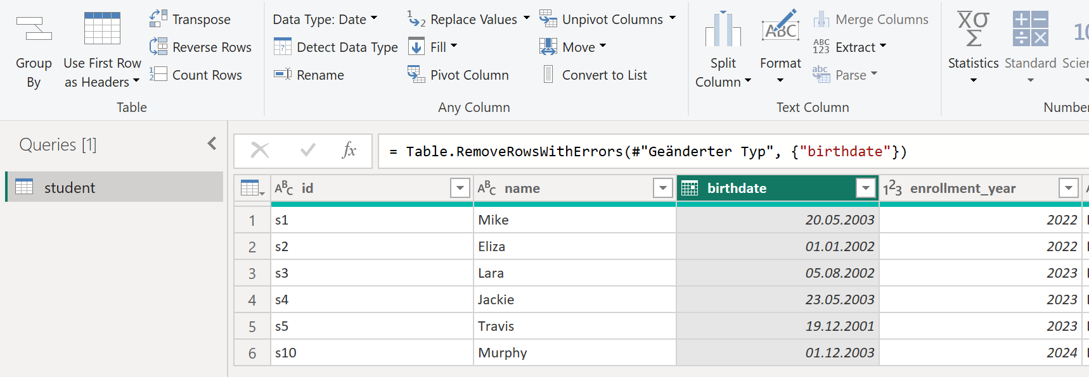The width and height of the screenshot is (1089, 377).
Task: Select row number 3 header
Action: (x=252, y=273)
